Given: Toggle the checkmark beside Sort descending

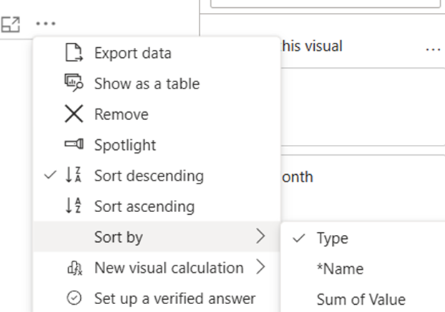Looking at the screenshot, I should pos(49,176).
